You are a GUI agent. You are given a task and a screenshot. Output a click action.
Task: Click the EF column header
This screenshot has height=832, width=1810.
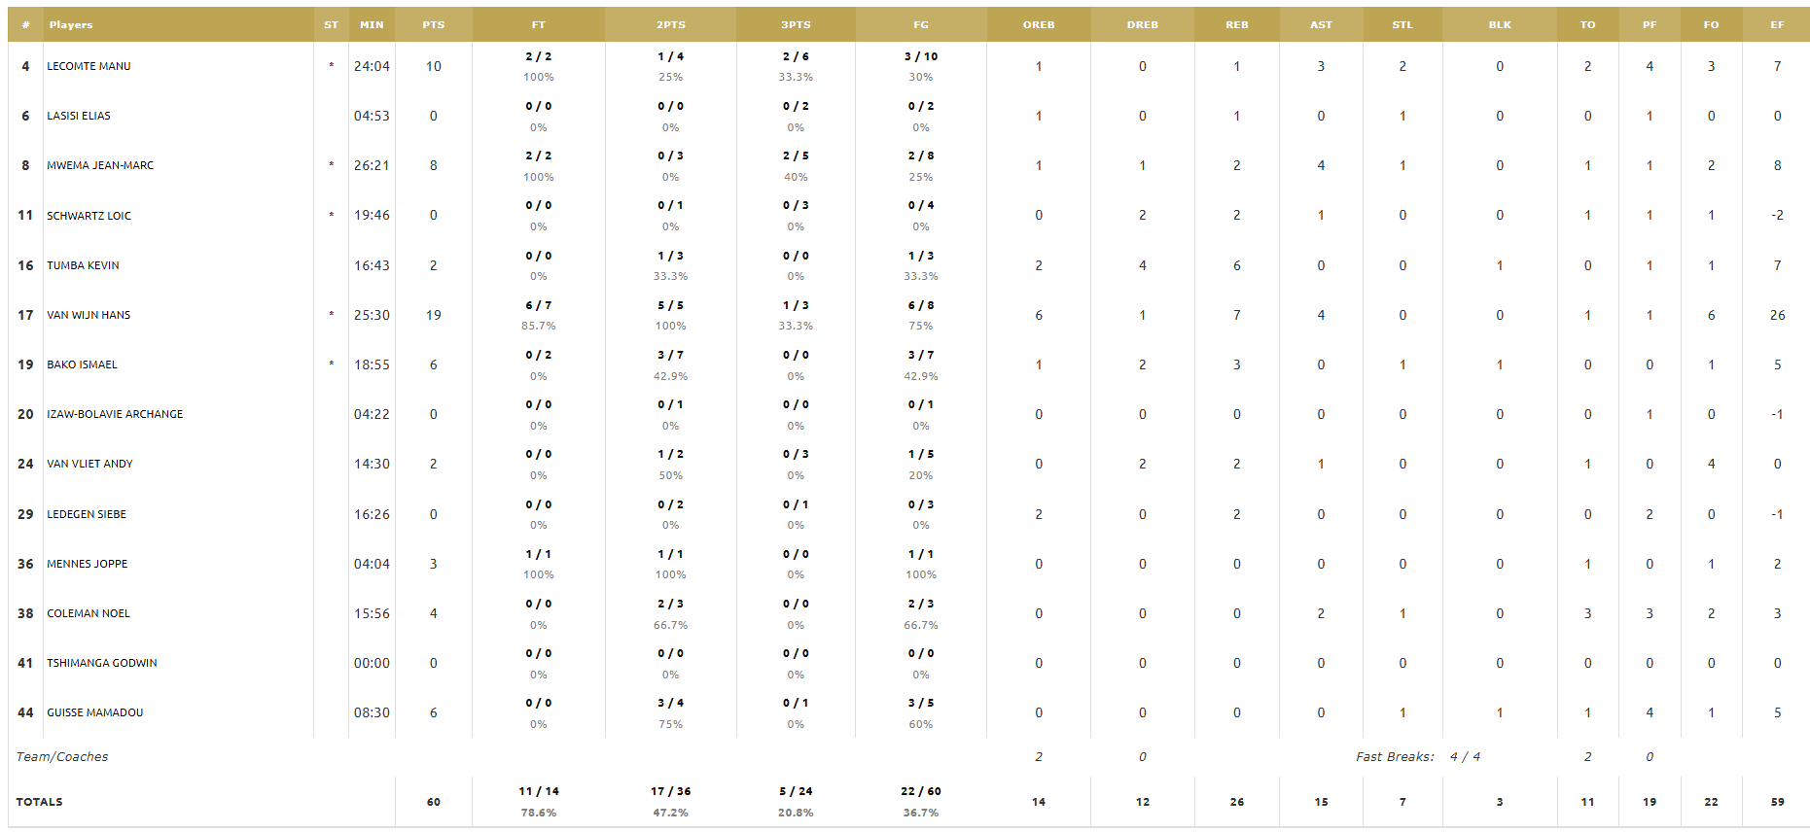[x=1777, y=25]
